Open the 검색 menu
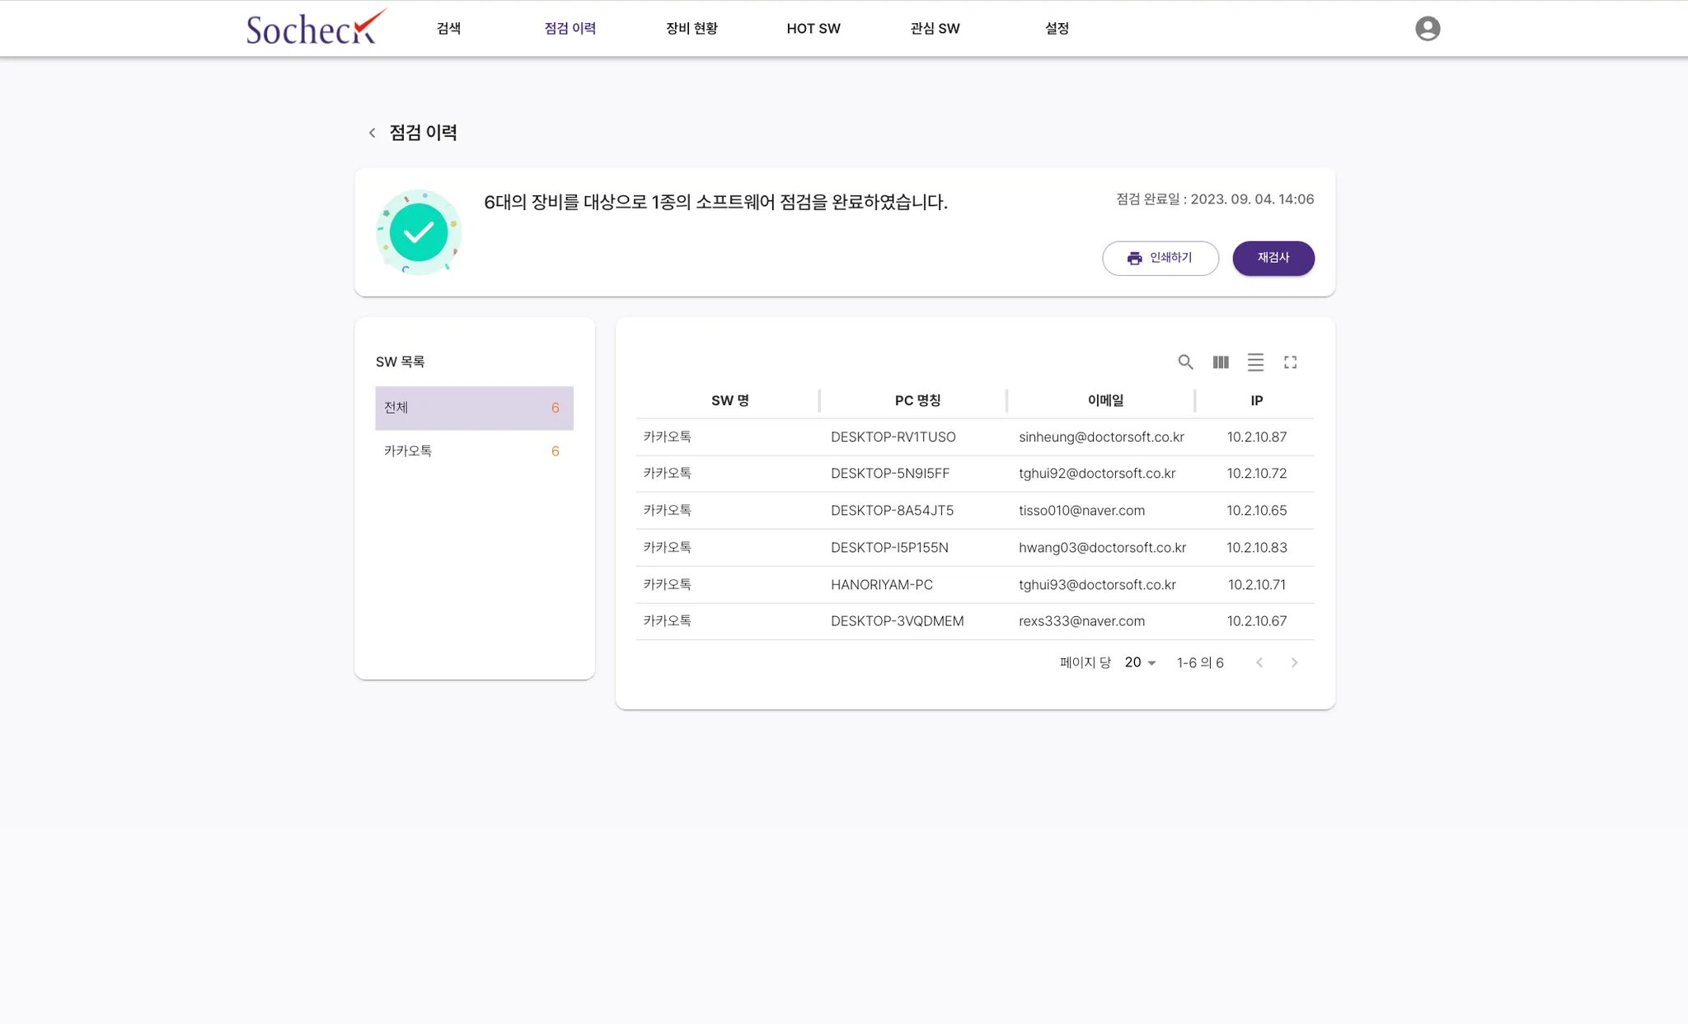1688x1024 pixels. click(448, 29)
